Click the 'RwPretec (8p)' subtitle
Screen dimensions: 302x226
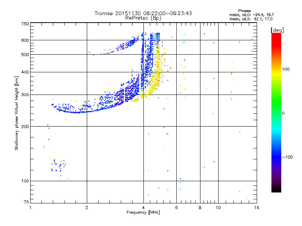[x=143, y=18]
